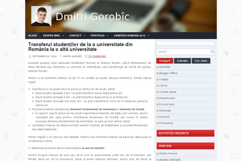The image size is (242, 161).
Task: Click the author icon beside Dmitri Gorobîc byline
Action: (x=60, y=56)
